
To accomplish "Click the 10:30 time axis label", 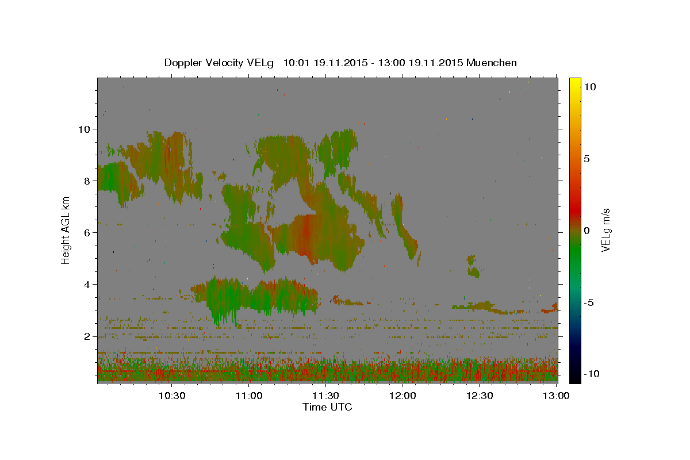I will coord(172,396).
